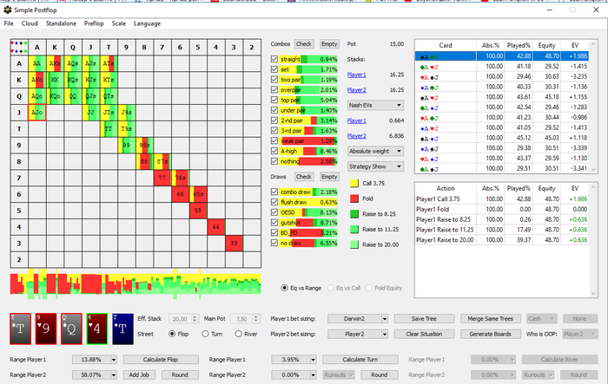Screen dimensions: 608x384
Task: Open the Cloud menu
Action: tap(30, 23)
